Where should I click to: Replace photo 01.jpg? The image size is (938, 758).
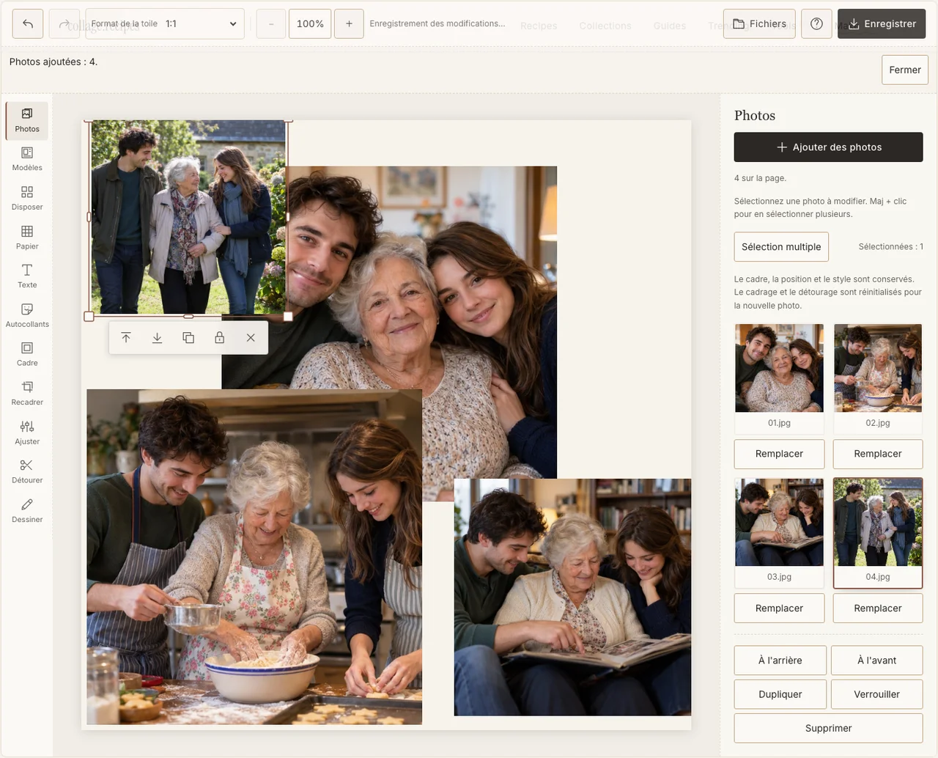pyautogui.click(x=779, y=454)
